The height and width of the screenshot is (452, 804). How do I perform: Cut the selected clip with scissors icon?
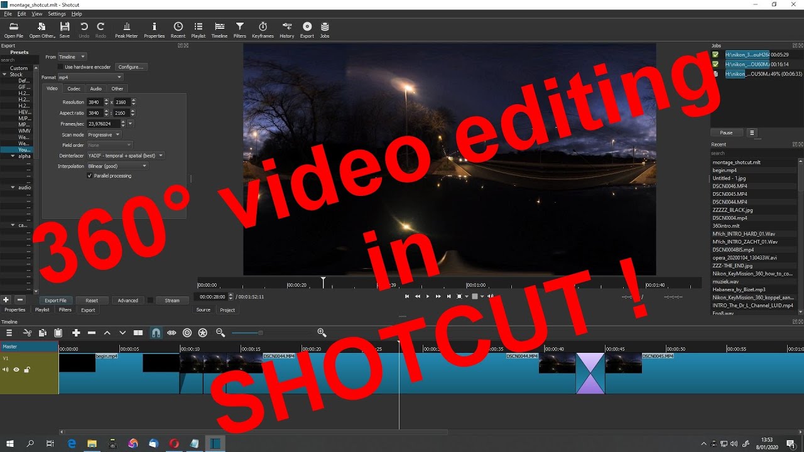click(27, 333)
